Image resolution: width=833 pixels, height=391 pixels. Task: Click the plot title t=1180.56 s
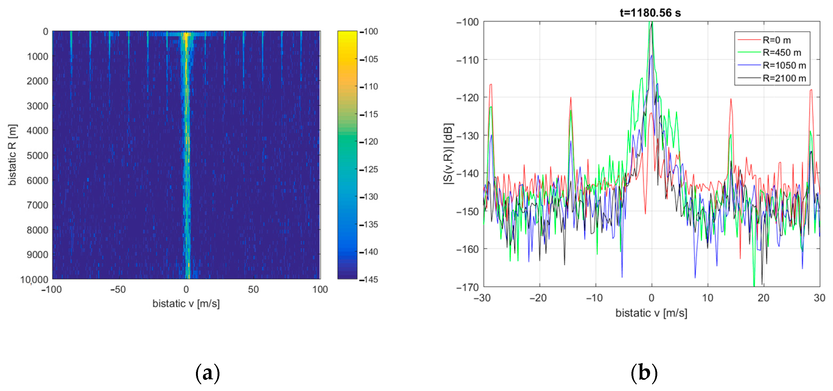(650, 13)
